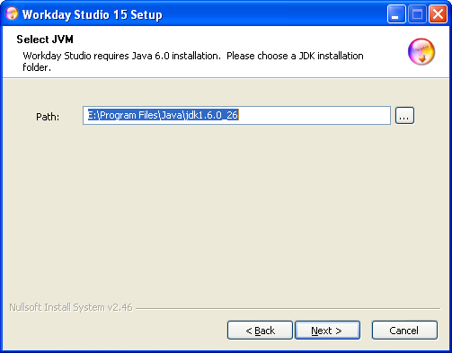This screenshot has height=353, width=452.
Task: Go back with the Back button
Action: click(x=260, y=331)
